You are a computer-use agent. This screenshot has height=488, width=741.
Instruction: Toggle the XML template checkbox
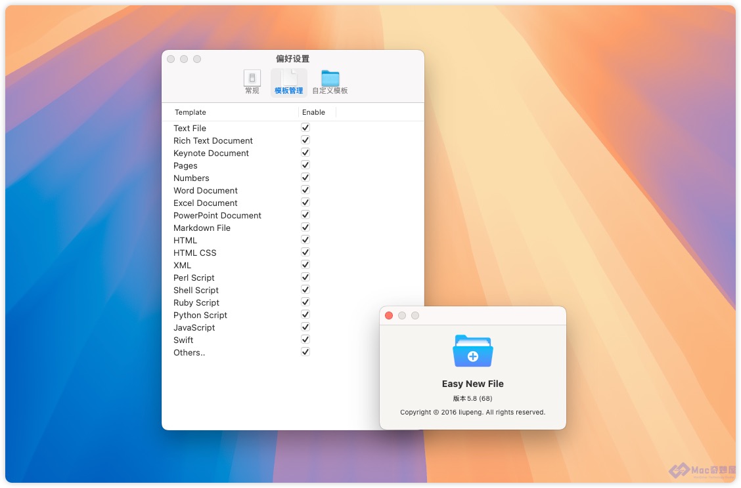pos(305,265)
